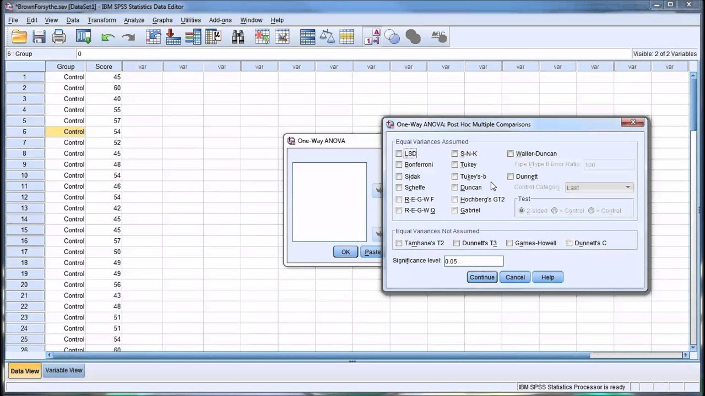Switch to the Variable View tab

click(x=64, y=370)
